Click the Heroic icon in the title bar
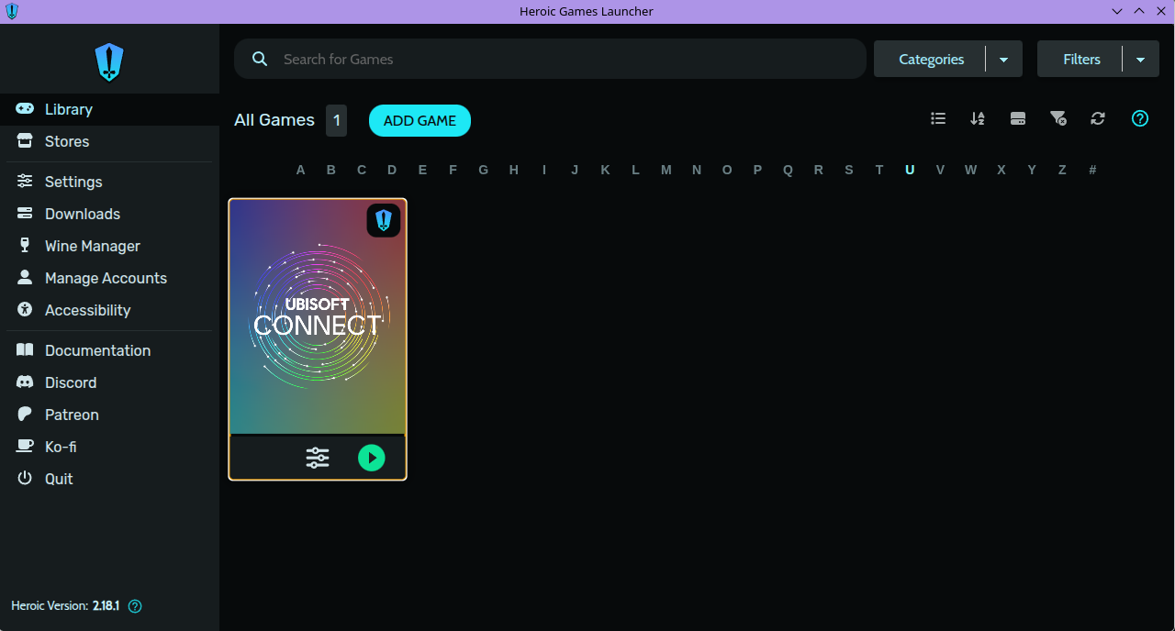This screenshot has height=631, width=1175. pos(12,11)
